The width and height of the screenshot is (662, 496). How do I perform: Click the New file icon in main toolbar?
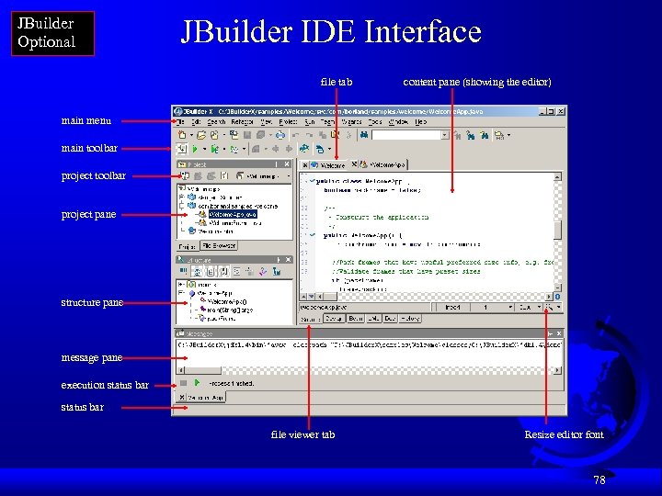(x=182, y=135)
